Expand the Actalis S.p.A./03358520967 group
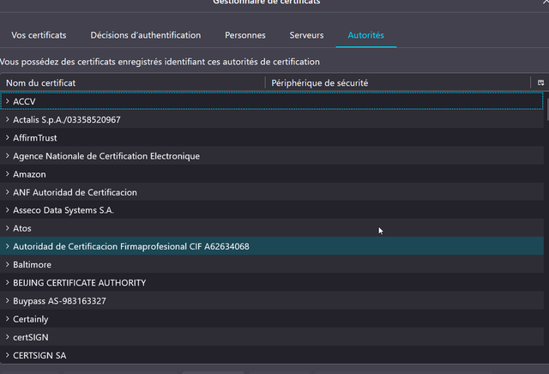 [x=8, y=119]
